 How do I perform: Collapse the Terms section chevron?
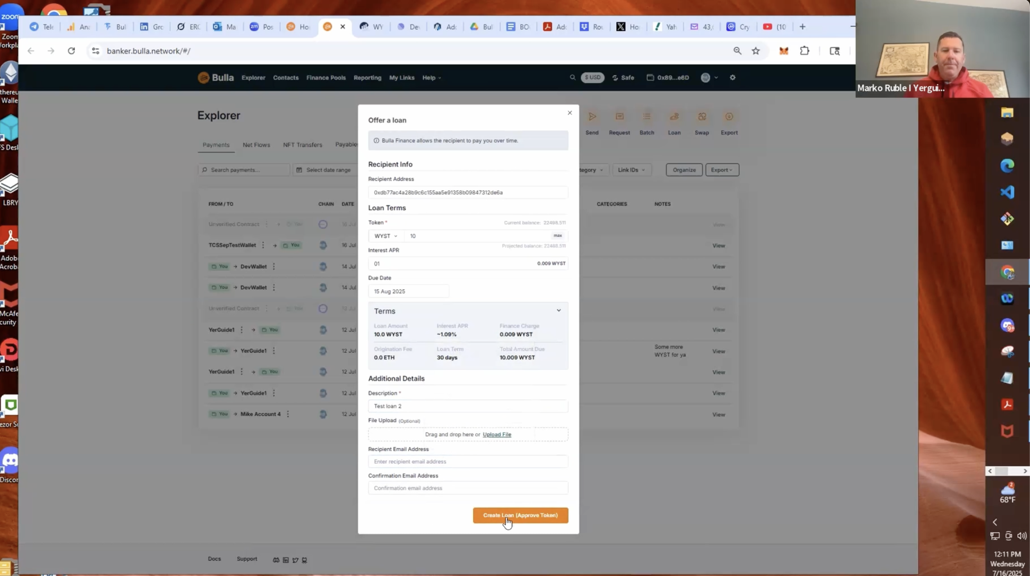[559, 311]
